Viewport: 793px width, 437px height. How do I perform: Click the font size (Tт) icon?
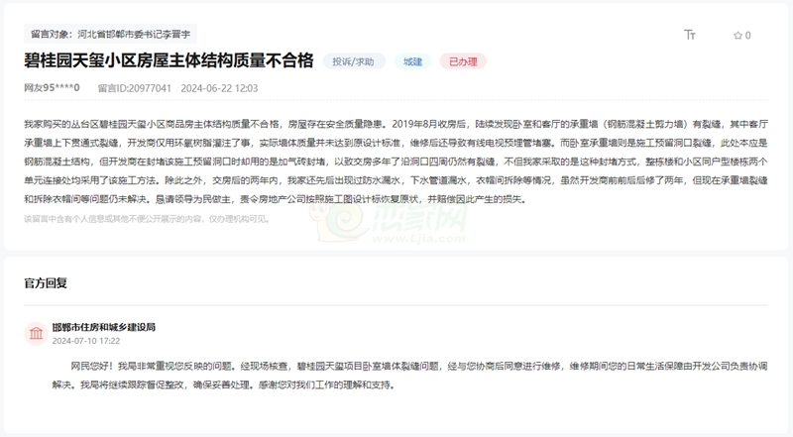click(690, 35)
